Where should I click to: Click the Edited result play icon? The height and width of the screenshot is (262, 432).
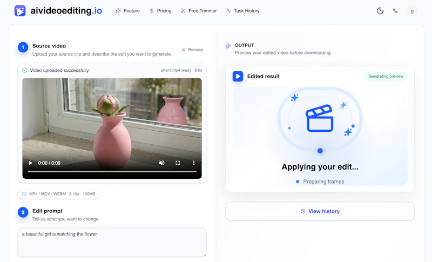pyautogui.click(x=238, y=76)
